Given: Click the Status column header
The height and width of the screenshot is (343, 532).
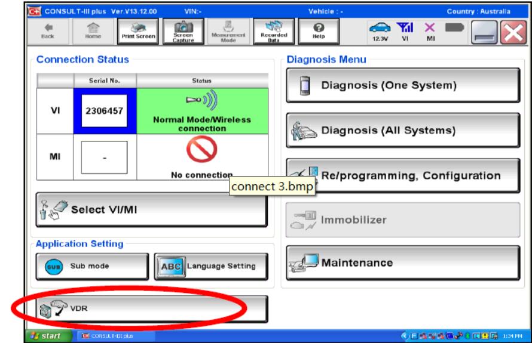Looking at the screenshot, I should click(x=202, y=81).
